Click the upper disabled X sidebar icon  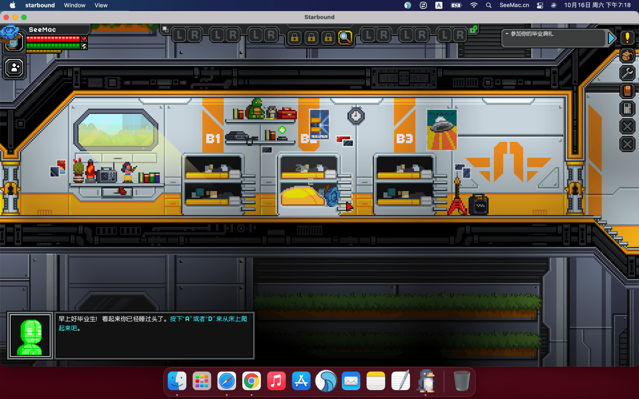click(x=627, y=126)
